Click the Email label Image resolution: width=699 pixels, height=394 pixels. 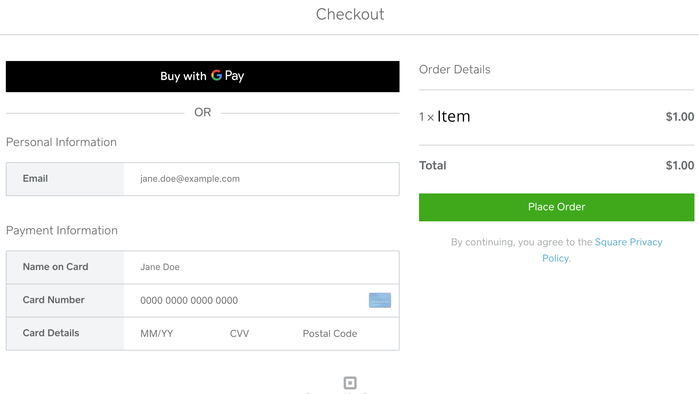tap(35, 179)
